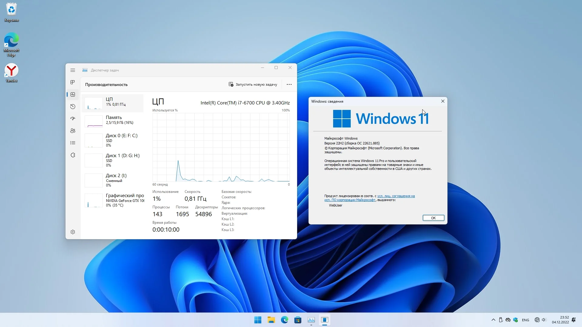Open Details list icon in sidebar

tap(72, 143)
